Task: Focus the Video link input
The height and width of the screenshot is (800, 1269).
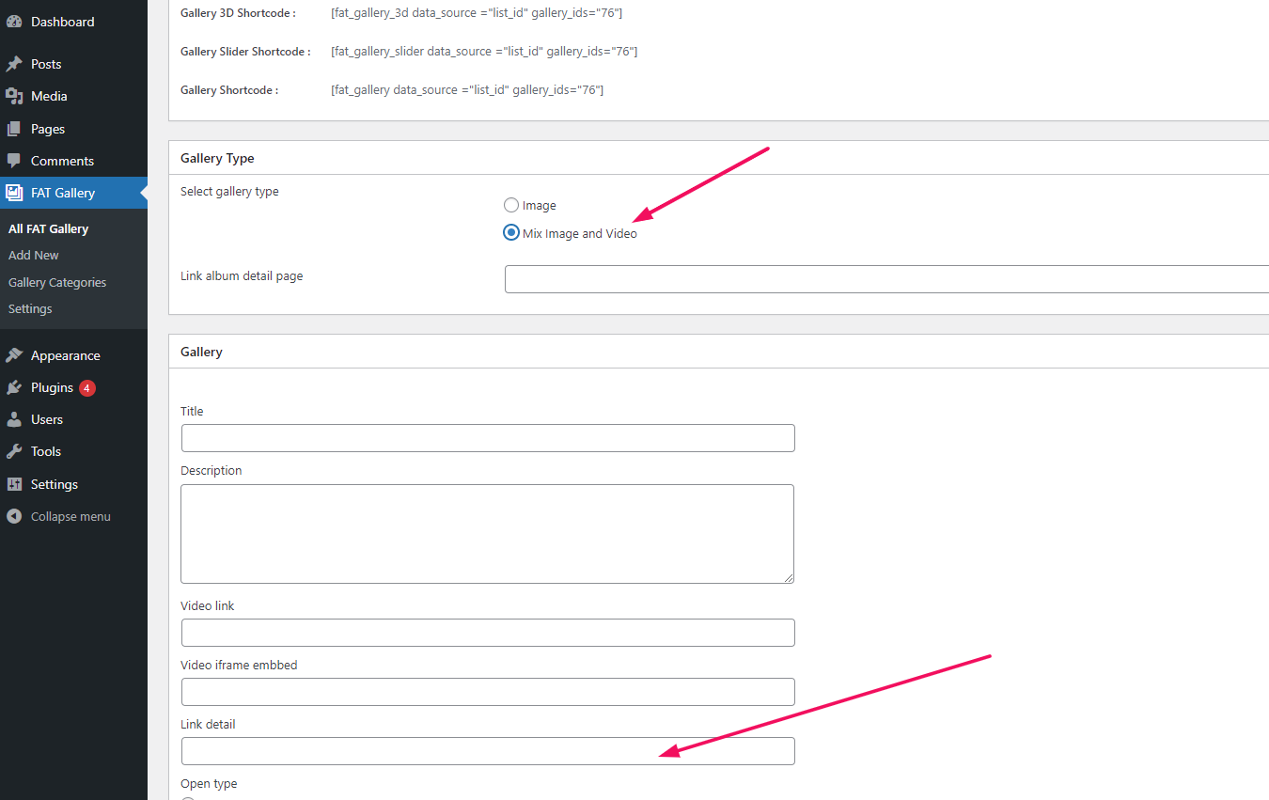Action: 488,633
